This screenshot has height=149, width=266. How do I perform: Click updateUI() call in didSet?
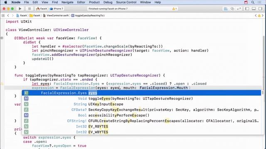(42, 59)
